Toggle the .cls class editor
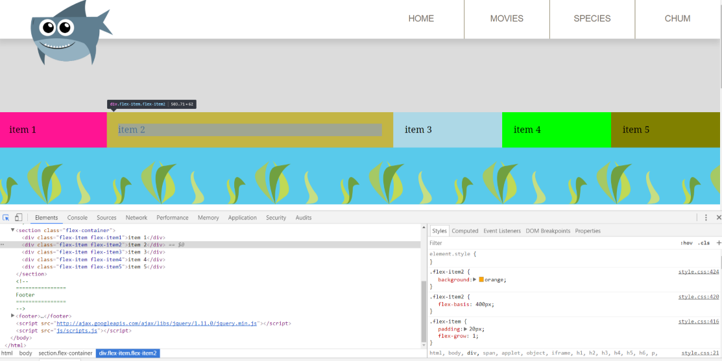Image resolution: width=722 pixels, height=361 pixels. 703,243
